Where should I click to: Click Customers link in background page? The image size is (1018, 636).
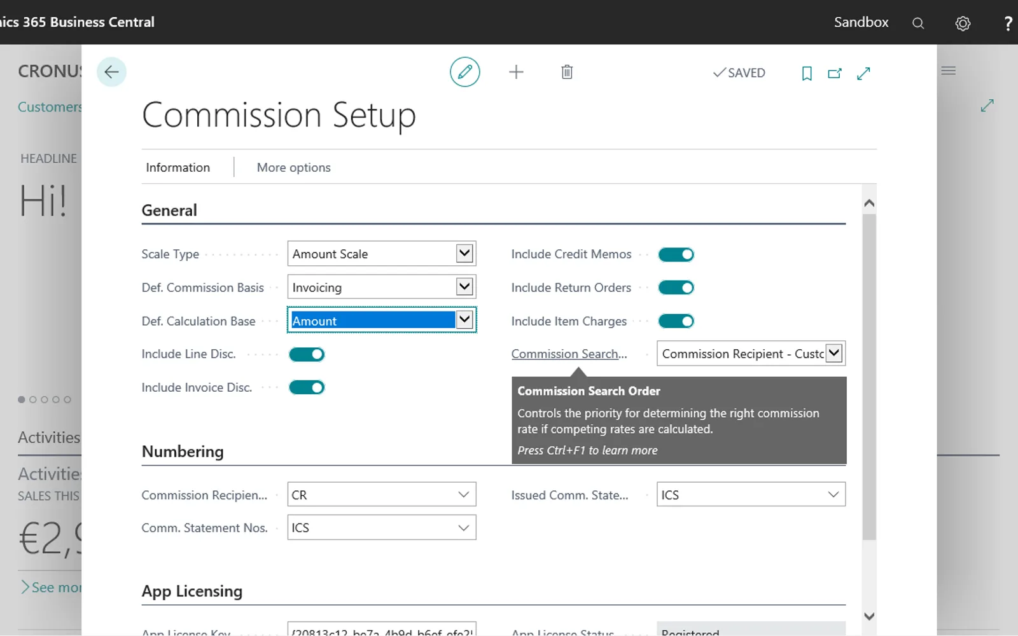coord(50,107)
